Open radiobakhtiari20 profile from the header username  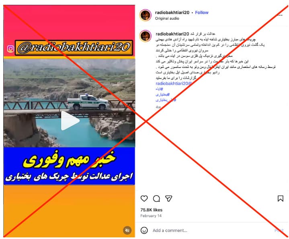tap(172, 12)
